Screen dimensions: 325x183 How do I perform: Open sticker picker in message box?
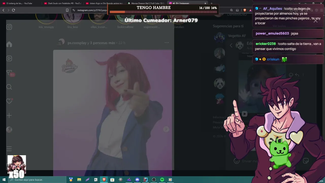click(306, 161)
